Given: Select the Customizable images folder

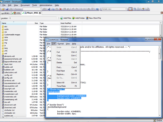Looking at the screenshot, I should [12, 35].
